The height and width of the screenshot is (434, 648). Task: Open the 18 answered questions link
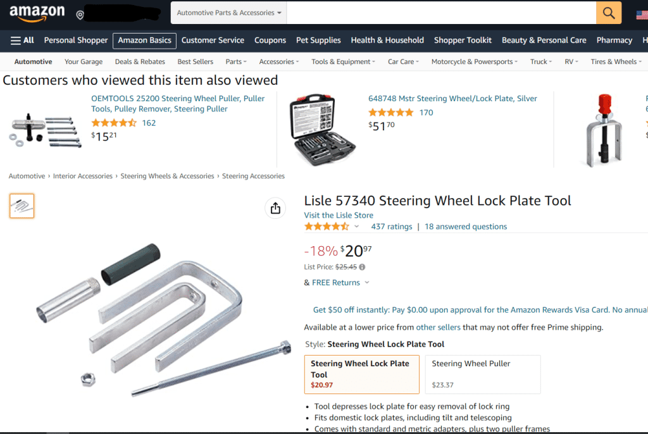[466, 226]
